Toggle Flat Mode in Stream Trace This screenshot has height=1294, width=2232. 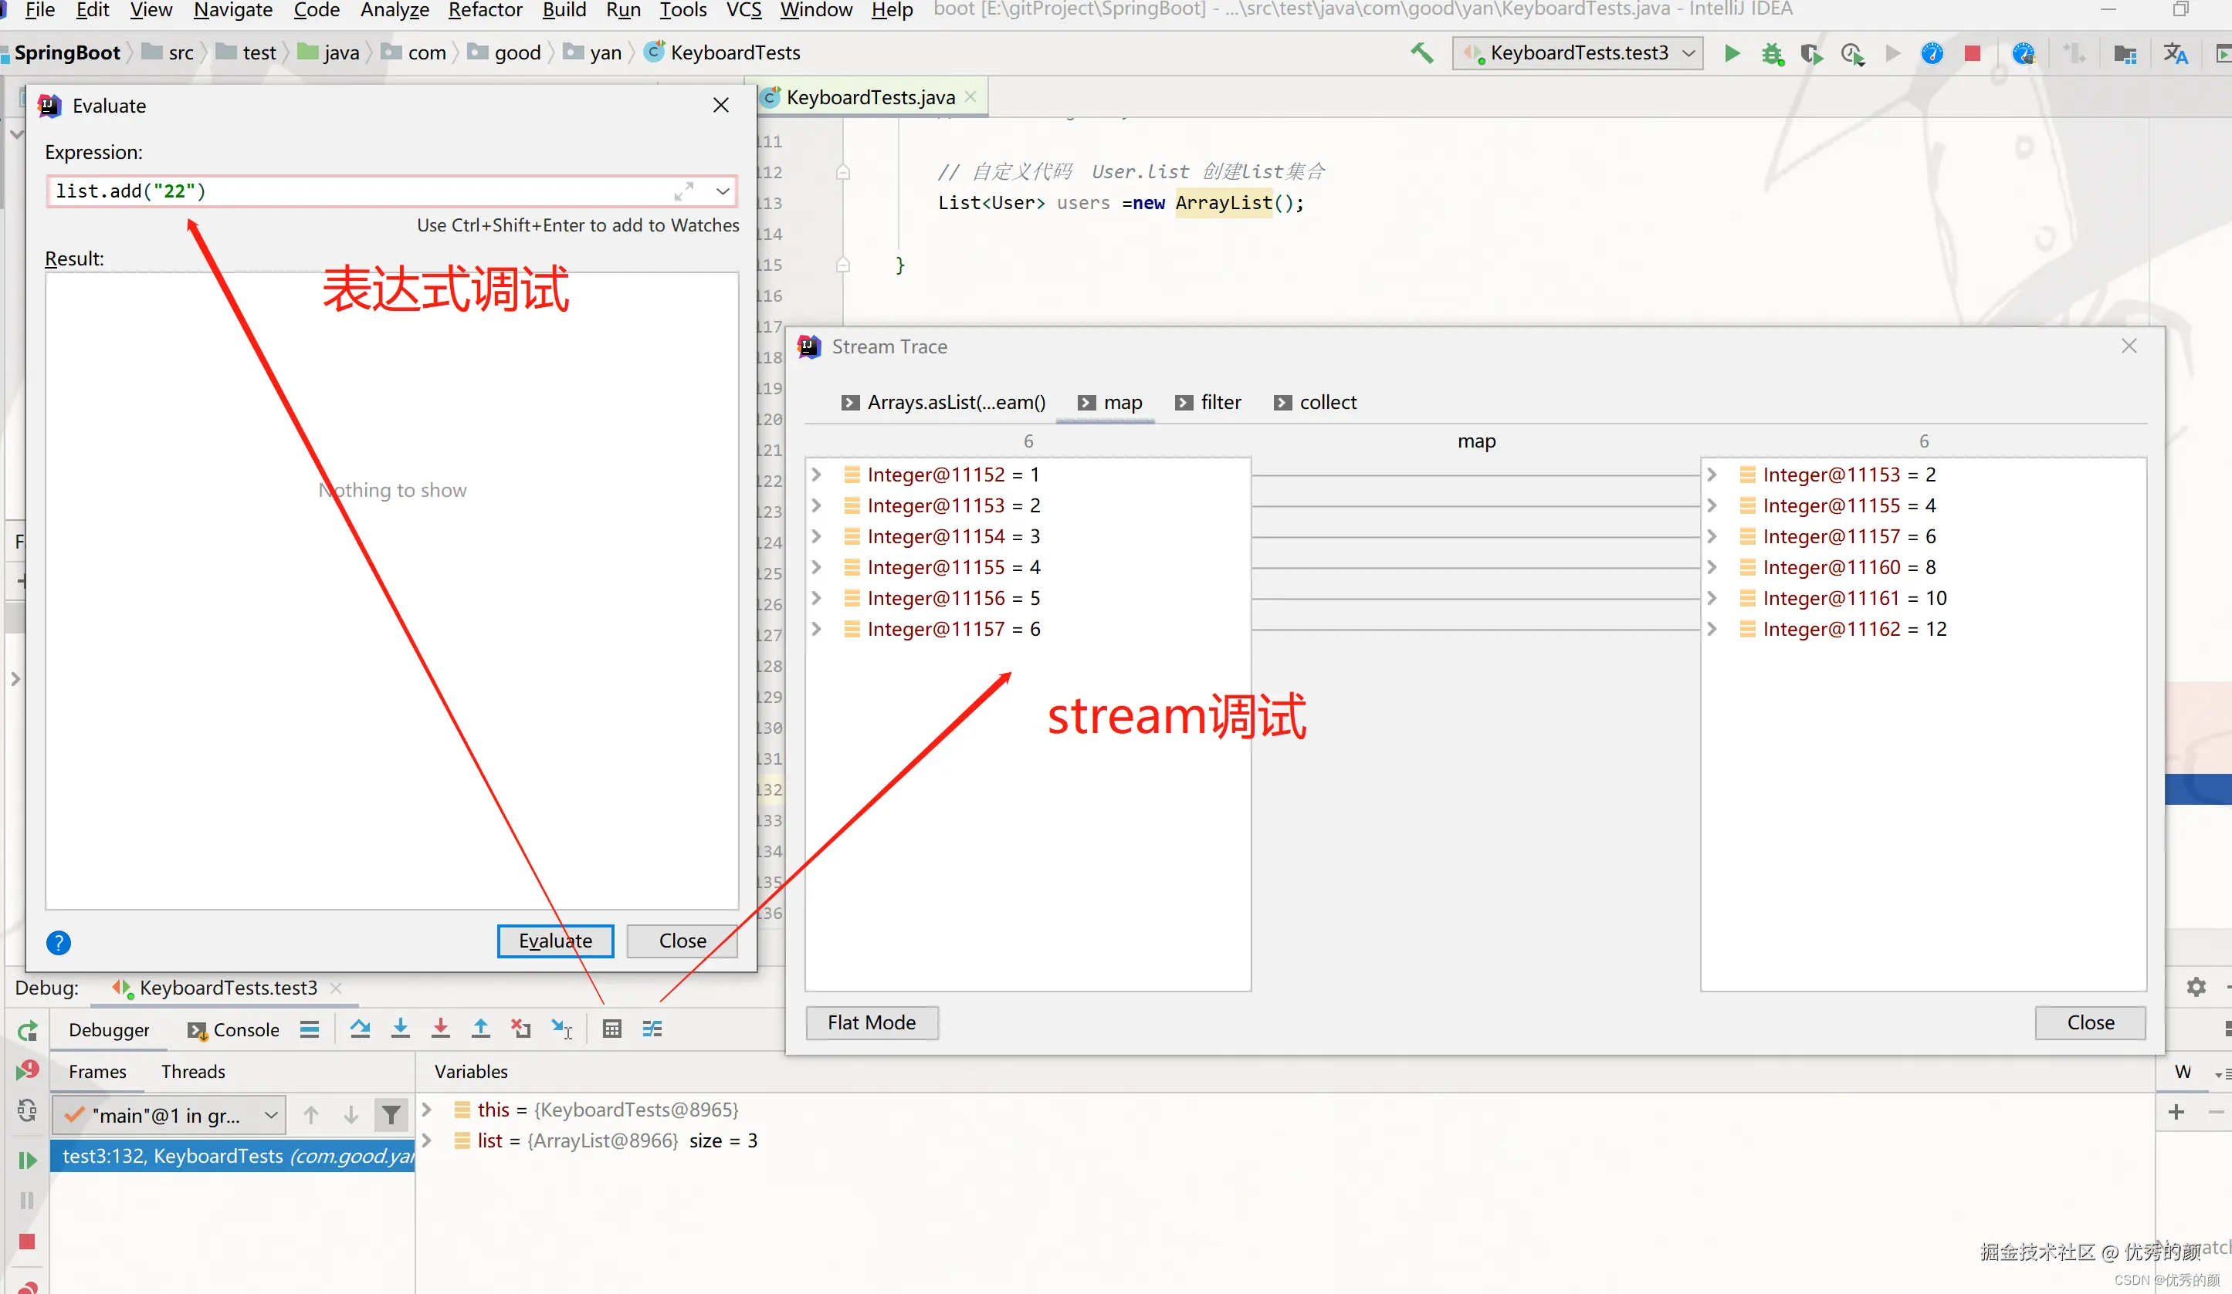click(x=871, y=1023)
